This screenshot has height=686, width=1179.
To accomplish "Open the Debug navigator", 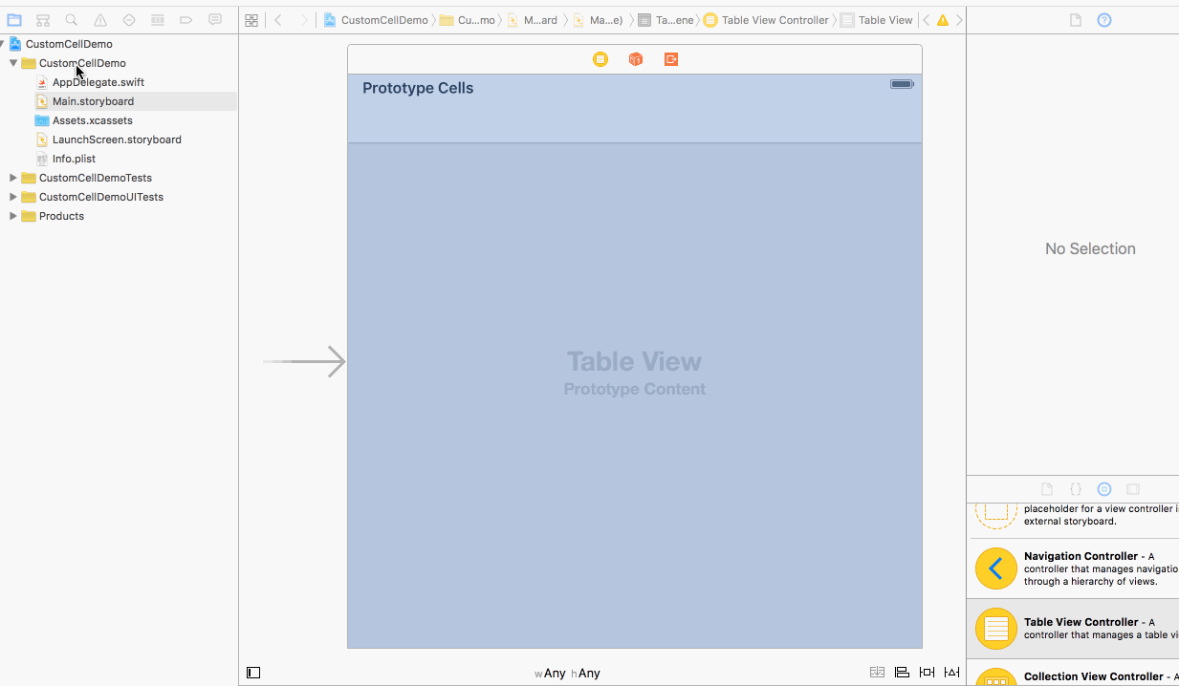I will tap(158, 20).
